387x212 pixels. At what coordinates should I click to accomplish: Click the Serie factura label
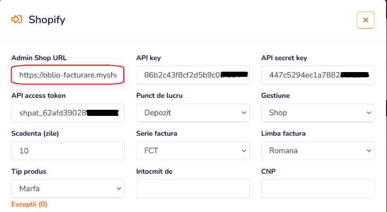click(x=157, y=134)
